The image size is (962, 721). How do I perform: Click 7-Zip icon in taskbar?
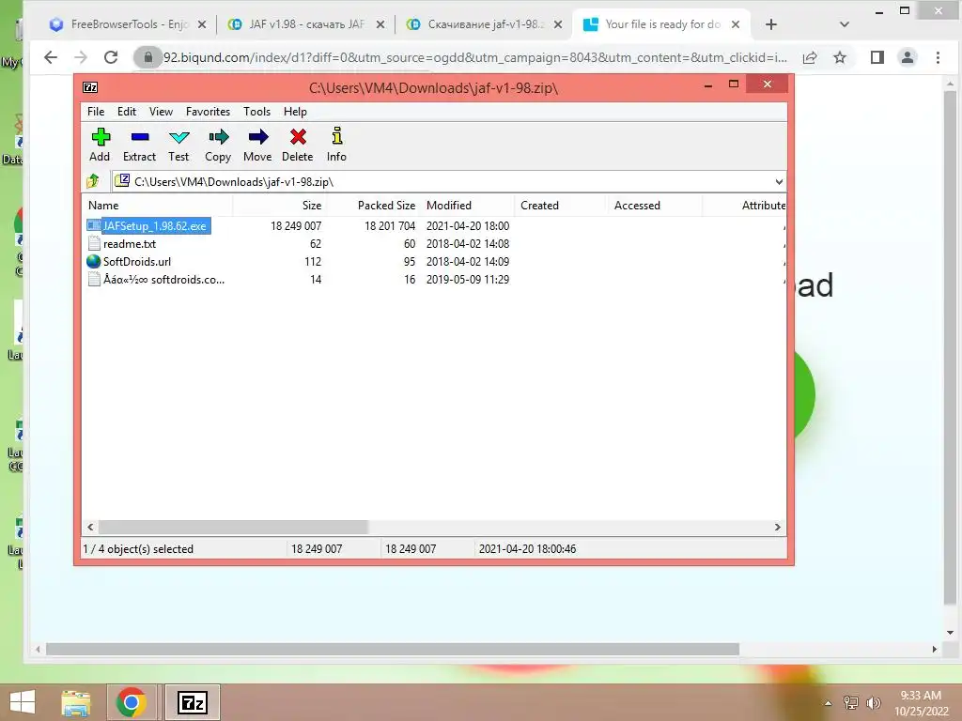[x=193, y=702]
